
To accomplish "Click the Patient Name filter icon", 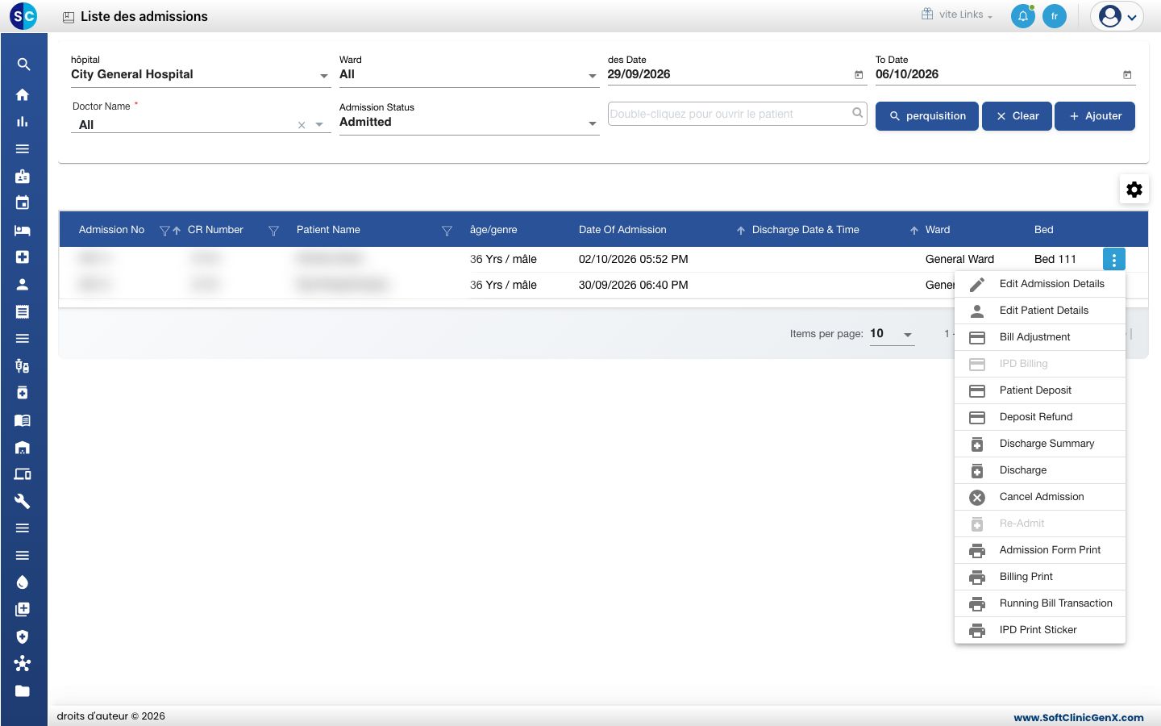I will tap(447, 231).
